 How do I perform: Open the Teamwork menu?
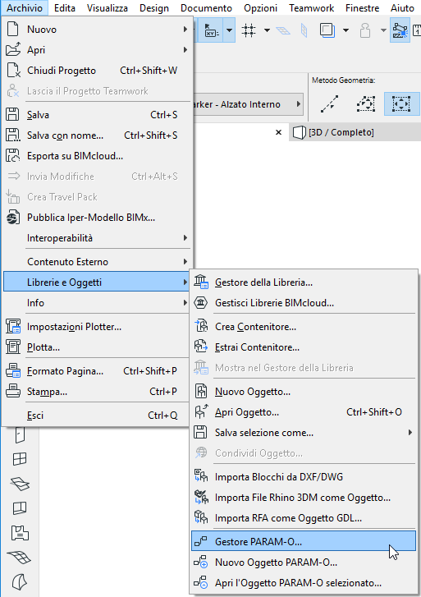tap(311, 8)
